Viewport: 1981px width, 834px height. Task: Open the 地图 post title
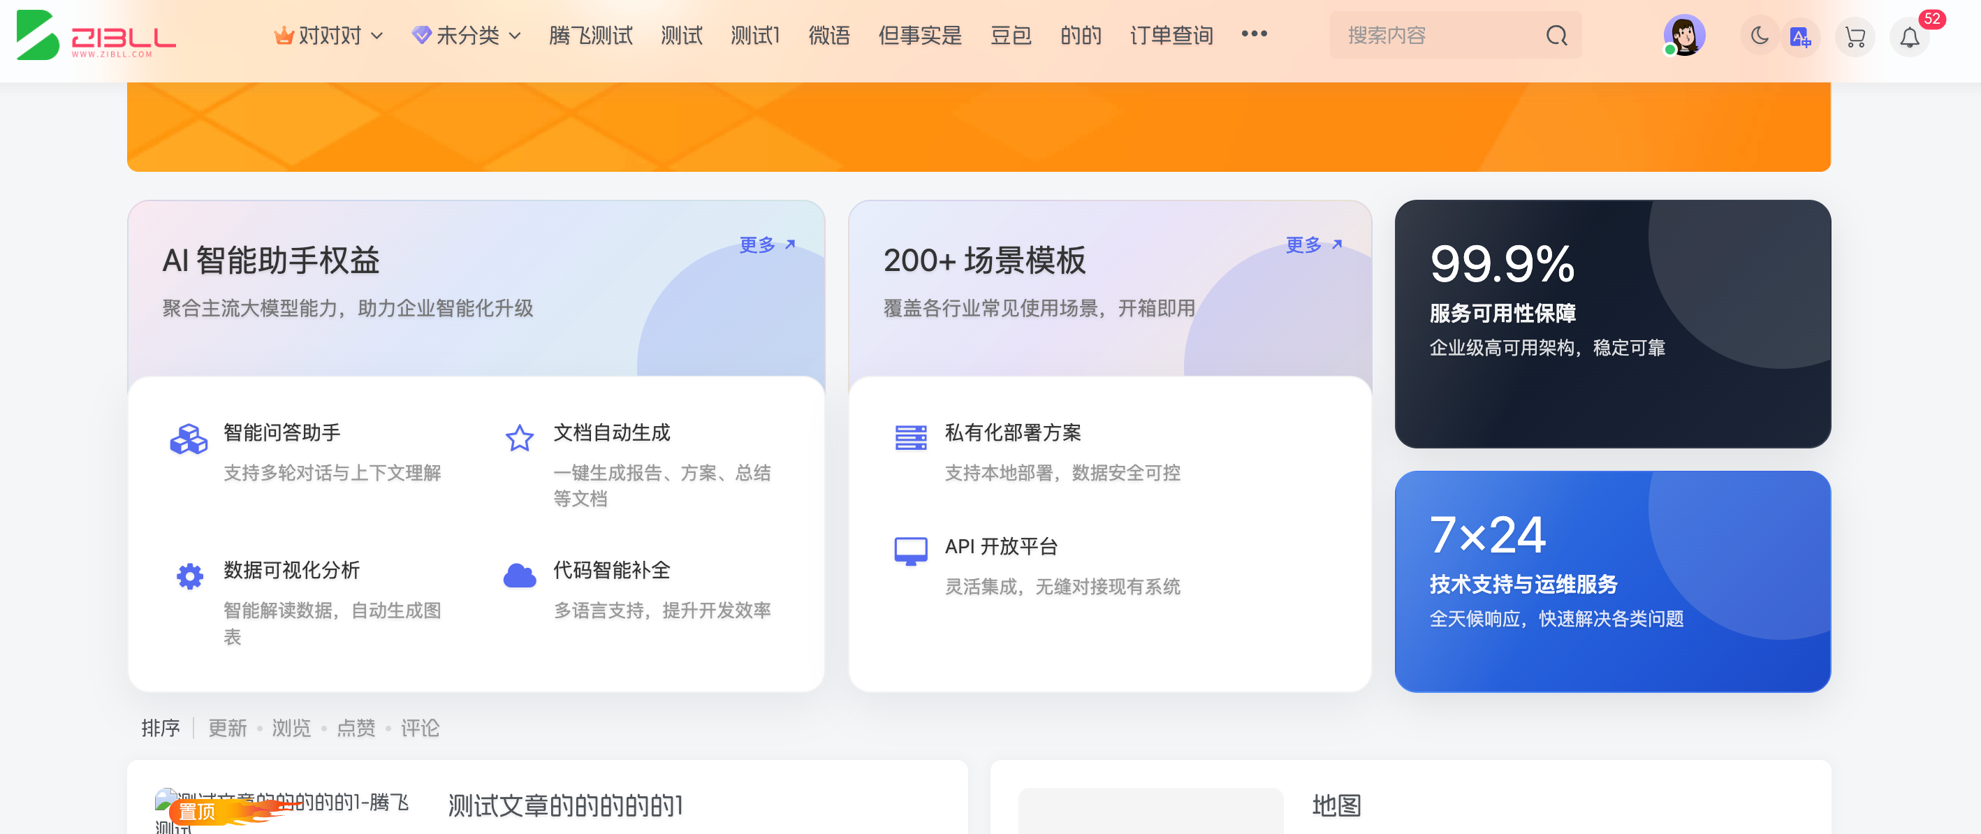(1336, 805)
